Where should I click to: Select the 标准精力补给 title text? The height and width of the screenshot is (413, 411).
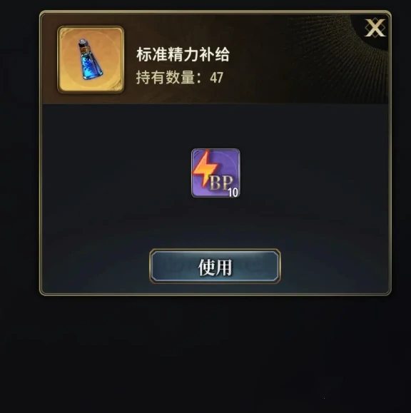(x=183, y=54)
